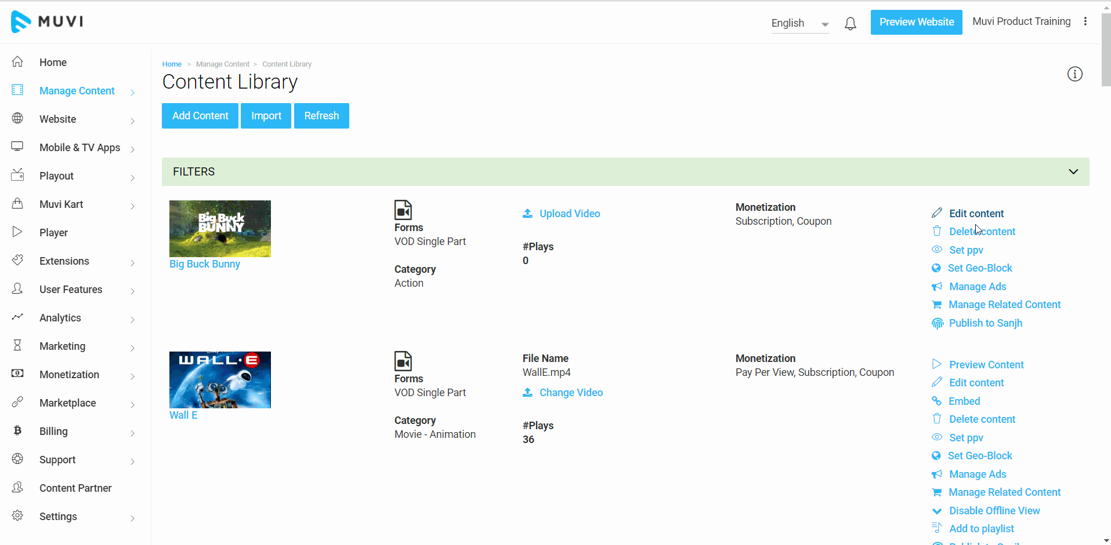Click Embed link for Wall E

[x=964, y=401]
